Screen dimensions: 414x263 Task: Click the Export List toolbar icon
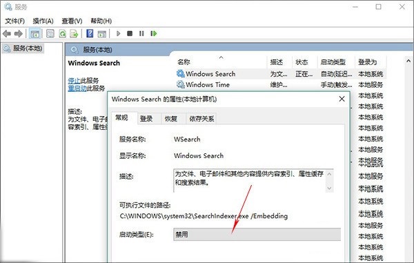74,34
